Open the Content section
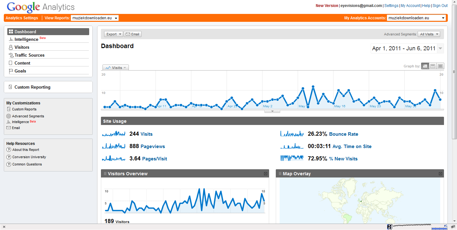The height and width of the screenshot is (230, 457). 23,63
